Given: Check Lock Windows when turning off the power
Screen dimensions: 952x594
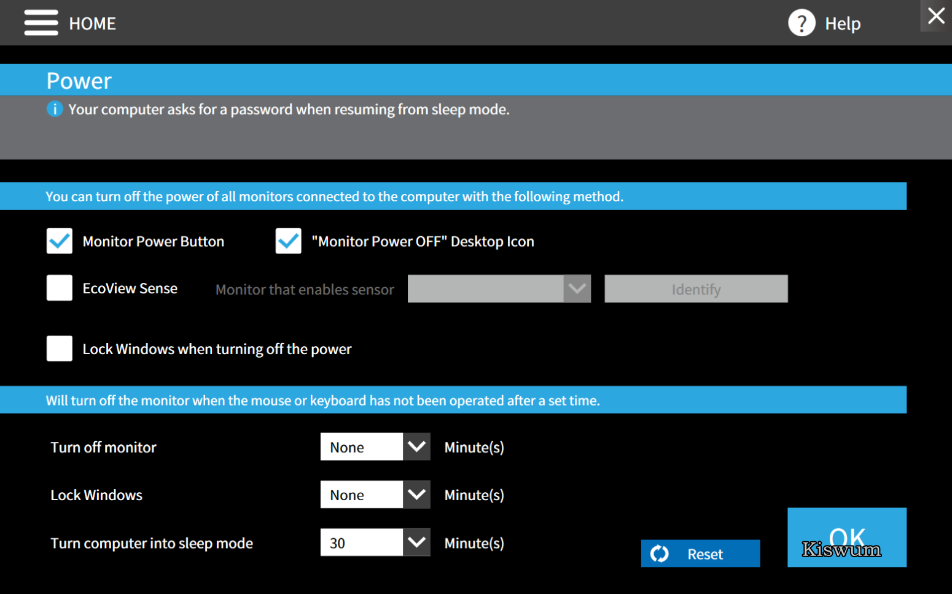Looking at the screenshot, I should [x=60, y=349].
